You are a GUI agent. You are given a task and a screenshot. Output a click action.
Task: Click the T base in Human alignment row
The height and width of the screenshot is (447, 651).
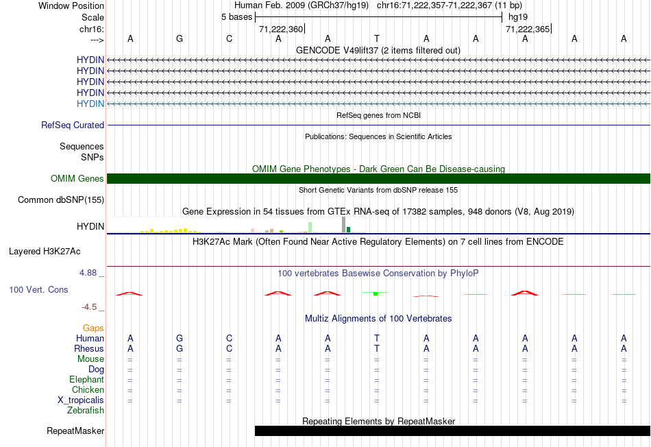(x=377, y=338)
